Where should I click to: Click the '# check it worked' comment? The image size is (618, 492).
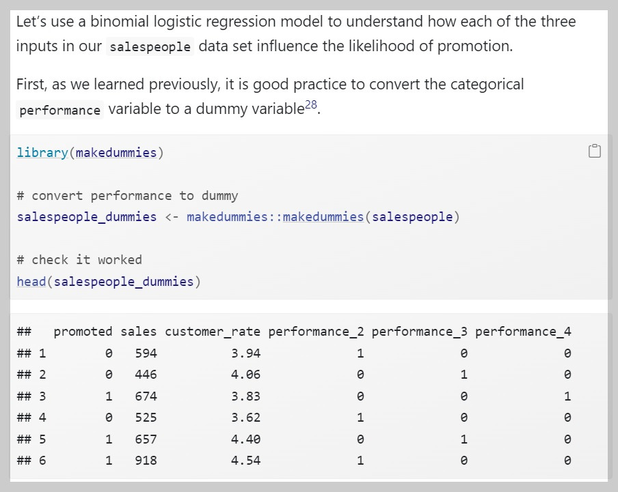[x=79, y=260]
